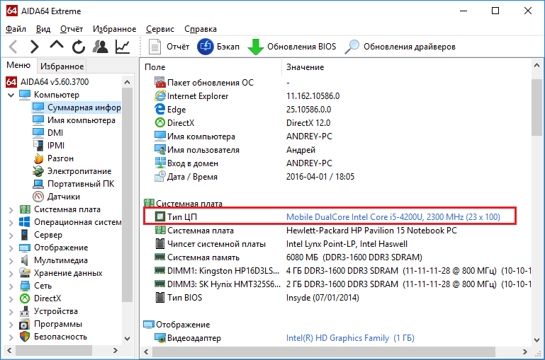545x360 pixels.
Task: Open the graph chart toolbar icon
Action: coord(123,47)
